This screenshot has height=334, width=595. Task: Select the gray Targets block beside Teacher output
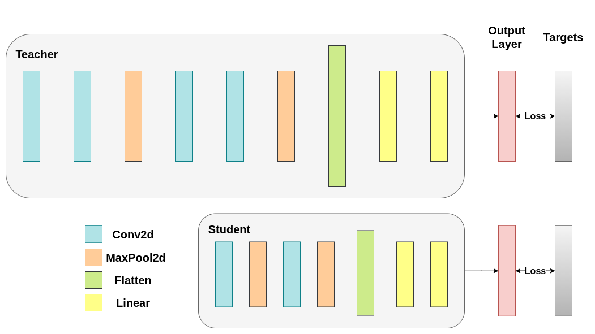(x=563, y=116)
